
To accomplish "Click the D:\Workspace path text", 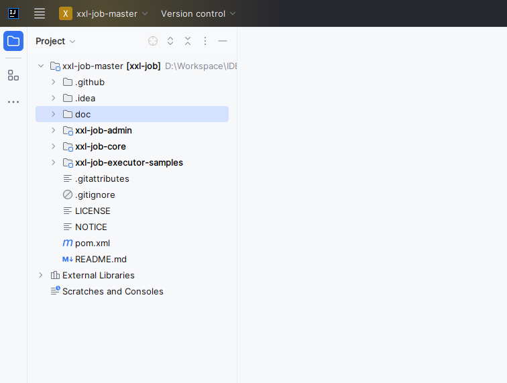I will click(x=201, y=66).
